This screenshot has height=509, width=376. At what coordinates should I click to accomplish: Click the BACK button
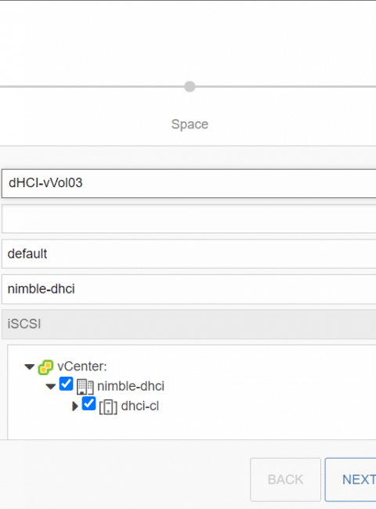[285, 479]
